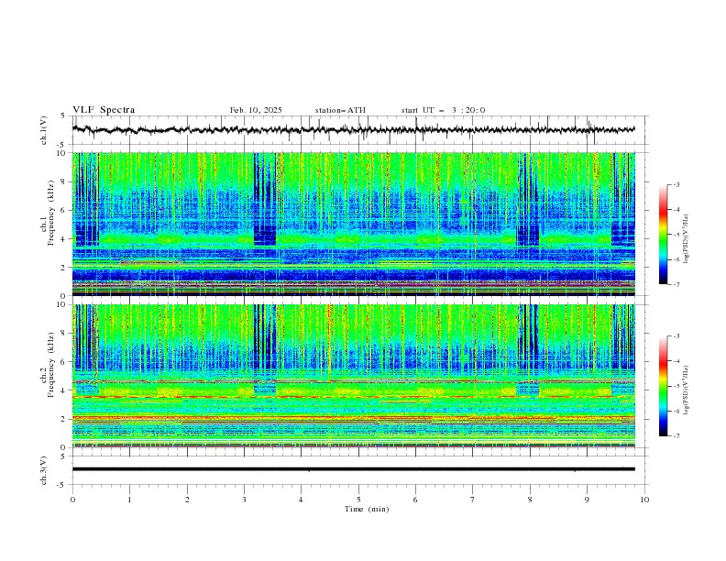Click the ch.2 spectrogram color bar

coord(663,386)
